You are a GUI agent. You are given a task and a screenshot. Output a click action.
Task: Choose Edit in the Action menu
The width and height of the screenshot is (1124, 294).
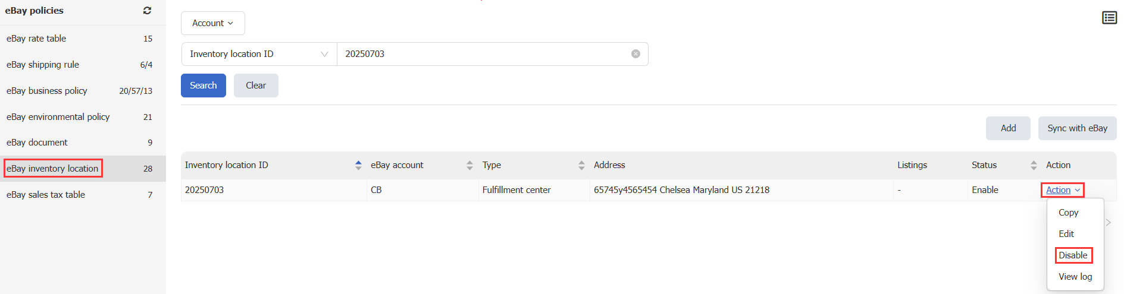(1066, 234)
